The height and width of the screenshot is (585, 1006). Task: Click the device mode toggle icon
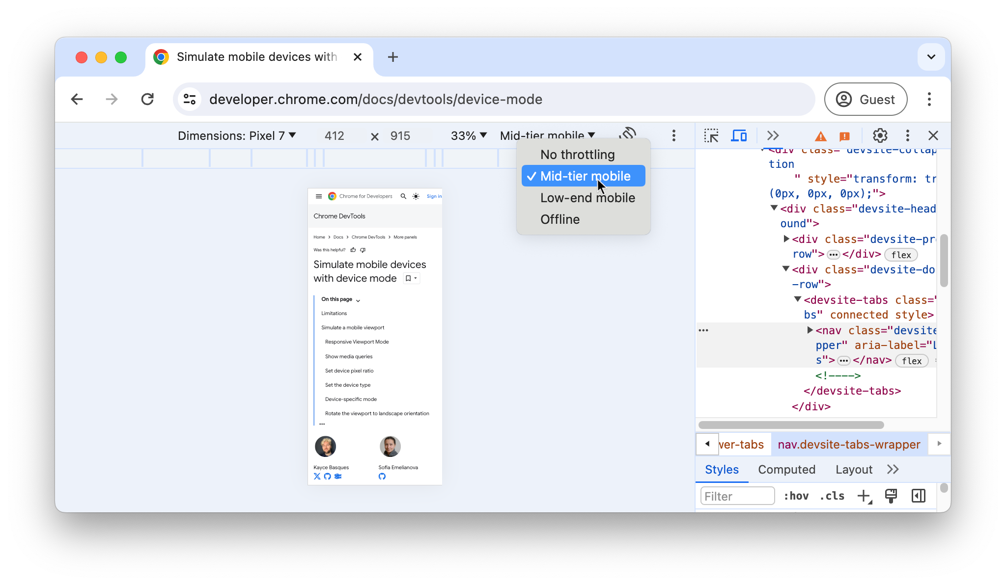point(738,136)
